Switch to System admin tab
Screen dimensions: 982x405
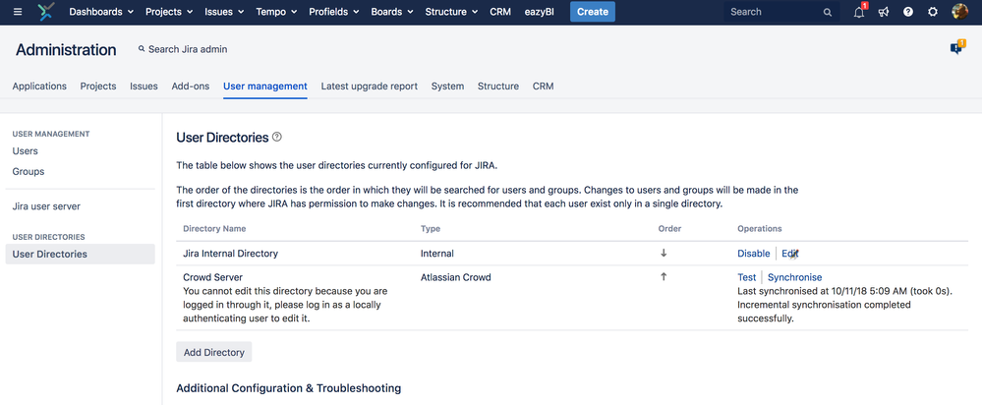coord(448,87)
